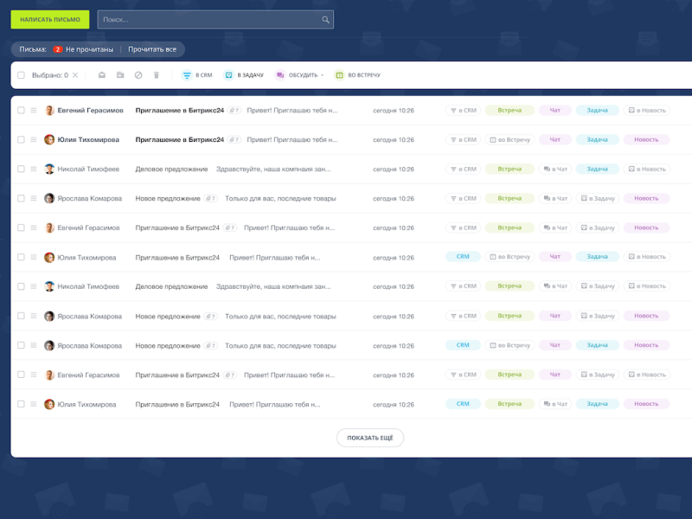
Task: Check Ярослава Комарова row having highlighted CRM pill
Action: coord(21,345)
